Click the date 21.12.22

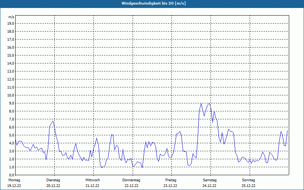(x=92, y=185)
